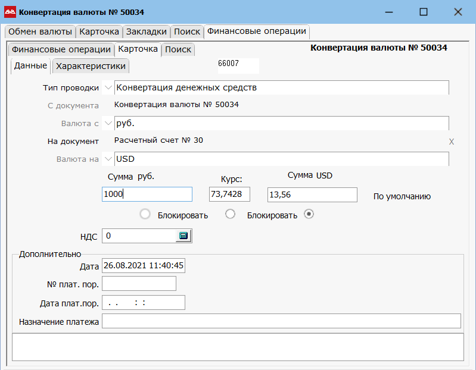Minimize the Конвертация валюты window
Screen dimensions: 476x370
(x=389, y=12)
